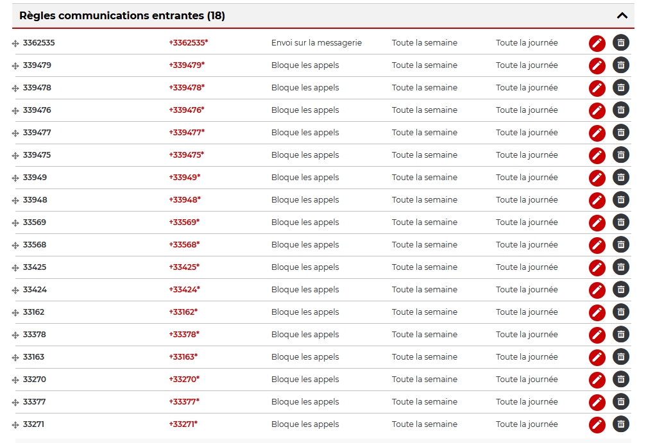Image resolution: width=655 pixels, height=443 pixels.
Task: Select the rule named 33424
Action: click(35, 290)
